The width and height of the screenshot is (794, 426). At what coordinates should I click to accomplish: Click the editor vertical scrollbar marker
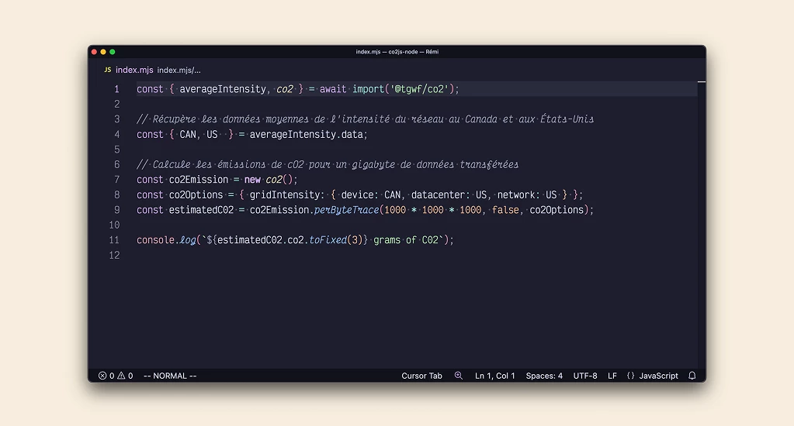click(x=702, y=81)
